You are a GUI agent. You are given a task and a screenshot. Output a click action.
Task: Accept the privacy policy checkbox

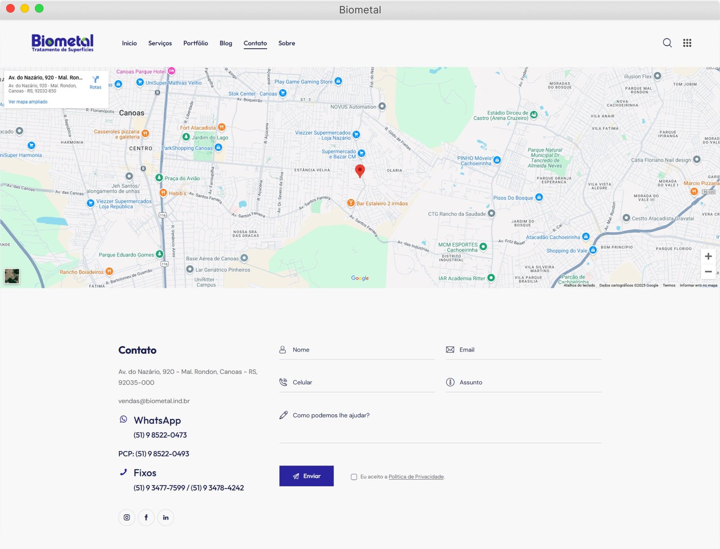click(354, 477)
